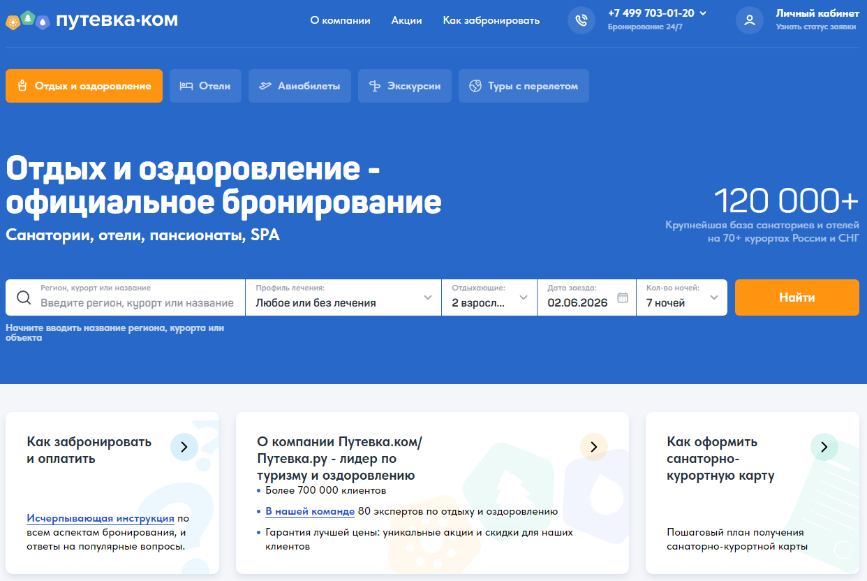Click the orange Найти button
Screen dimensions: 867x581
pos(797,297)
